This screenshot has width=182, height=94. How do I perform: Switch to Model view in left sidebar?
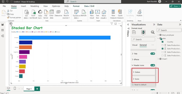tap(3, 36)
